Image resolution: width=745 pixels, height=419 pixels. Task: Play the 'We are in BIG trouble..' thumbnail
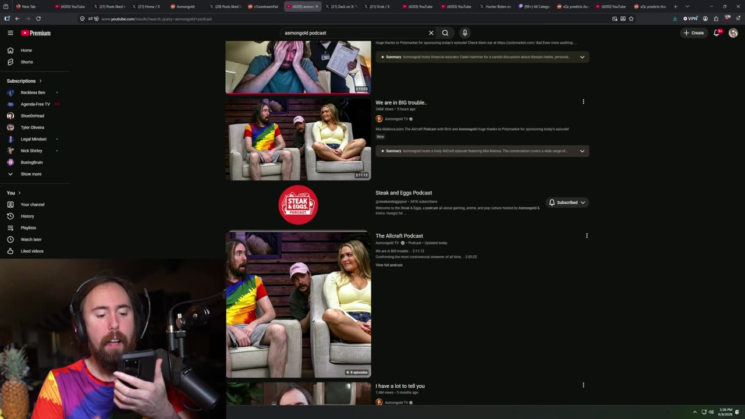point(298,139)
